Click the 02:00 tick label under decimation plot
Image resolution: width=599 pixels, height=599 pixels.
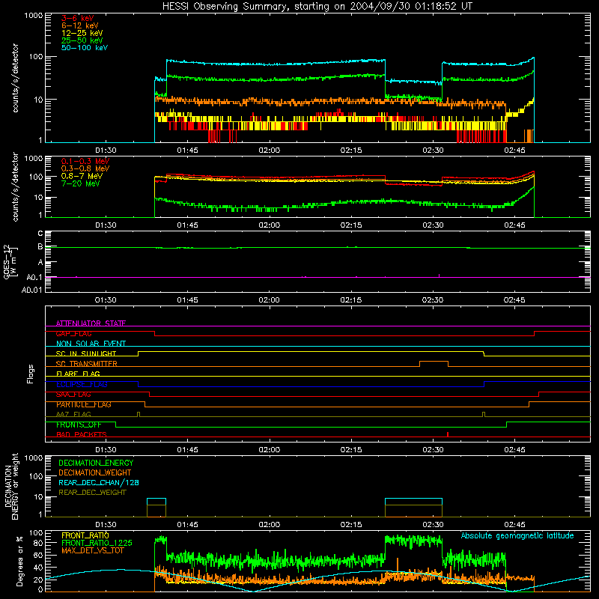click(x=270, y=525)
